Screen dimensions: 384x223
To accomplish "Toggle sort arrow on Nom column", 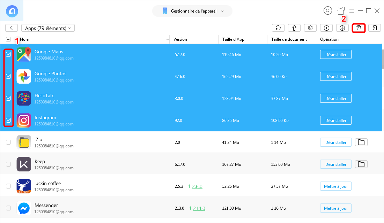I will 168,39.
